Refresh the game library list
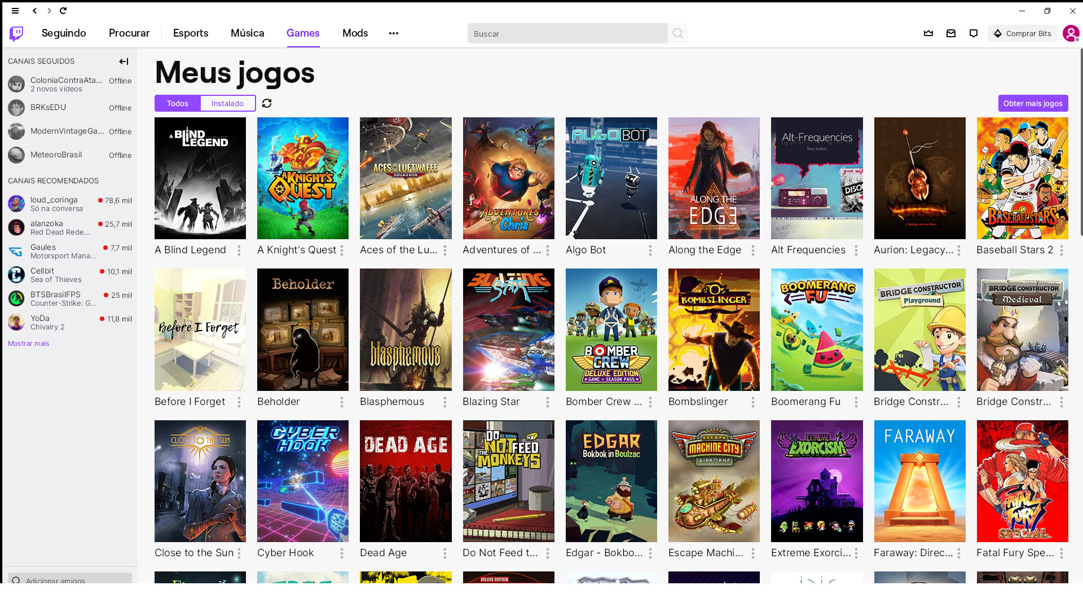This screenshot has height=594, width=1083. (x=267, y=103)
